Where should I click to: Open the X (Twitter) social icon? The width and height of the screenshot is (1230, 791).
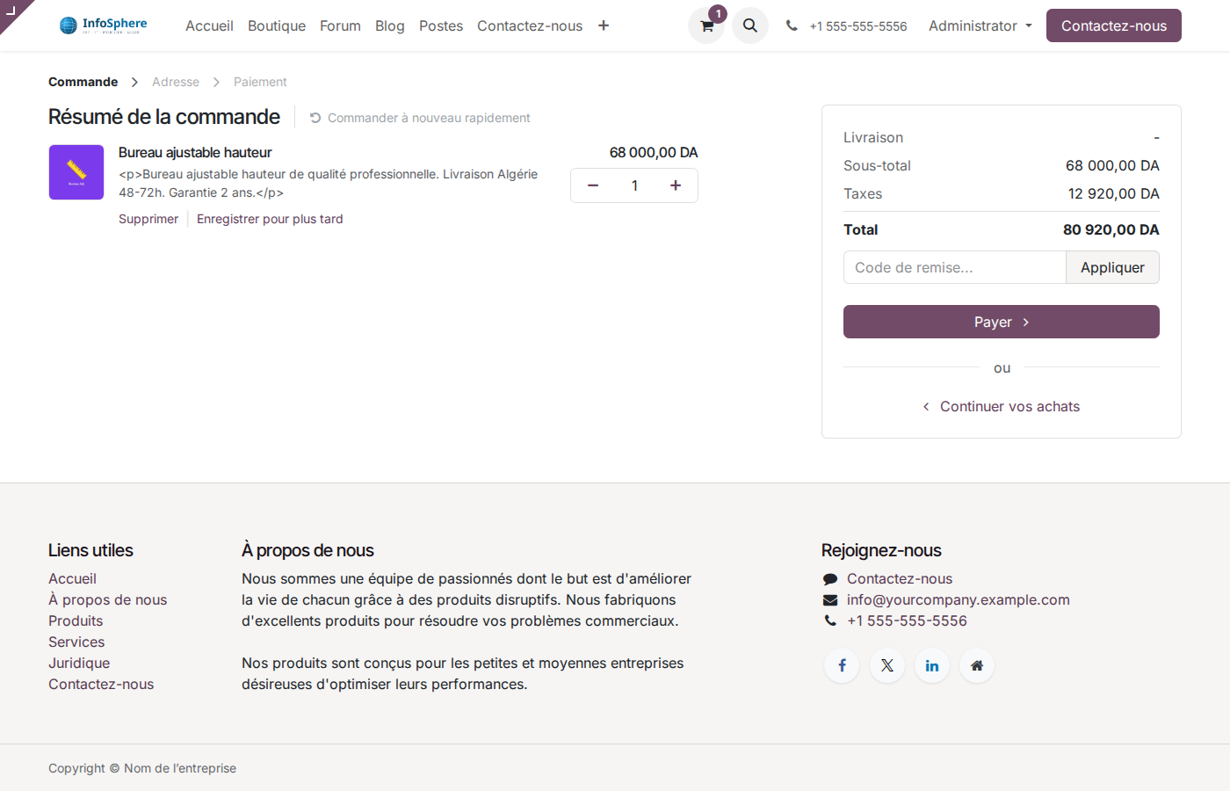coord(887,665)
